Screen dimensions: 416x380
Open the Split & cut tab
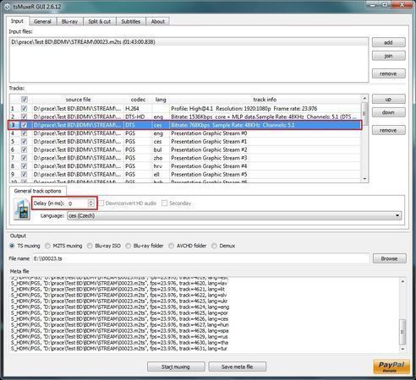100,21
